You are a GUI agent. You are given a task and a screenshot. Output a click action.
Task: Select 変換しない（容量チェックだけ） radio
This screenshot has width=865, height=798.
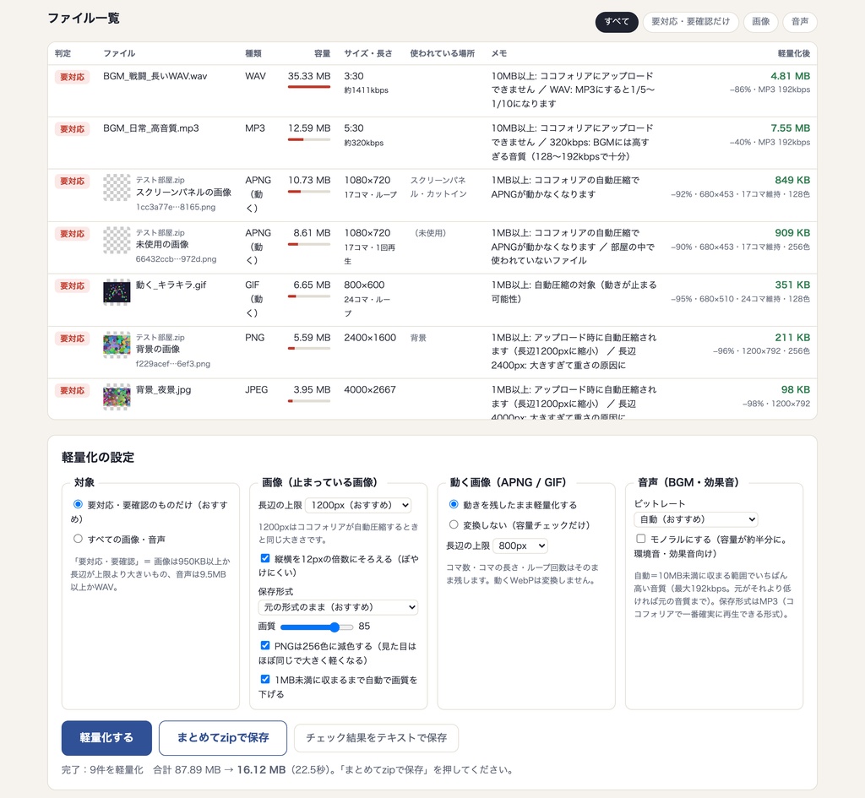coord(454,525)
